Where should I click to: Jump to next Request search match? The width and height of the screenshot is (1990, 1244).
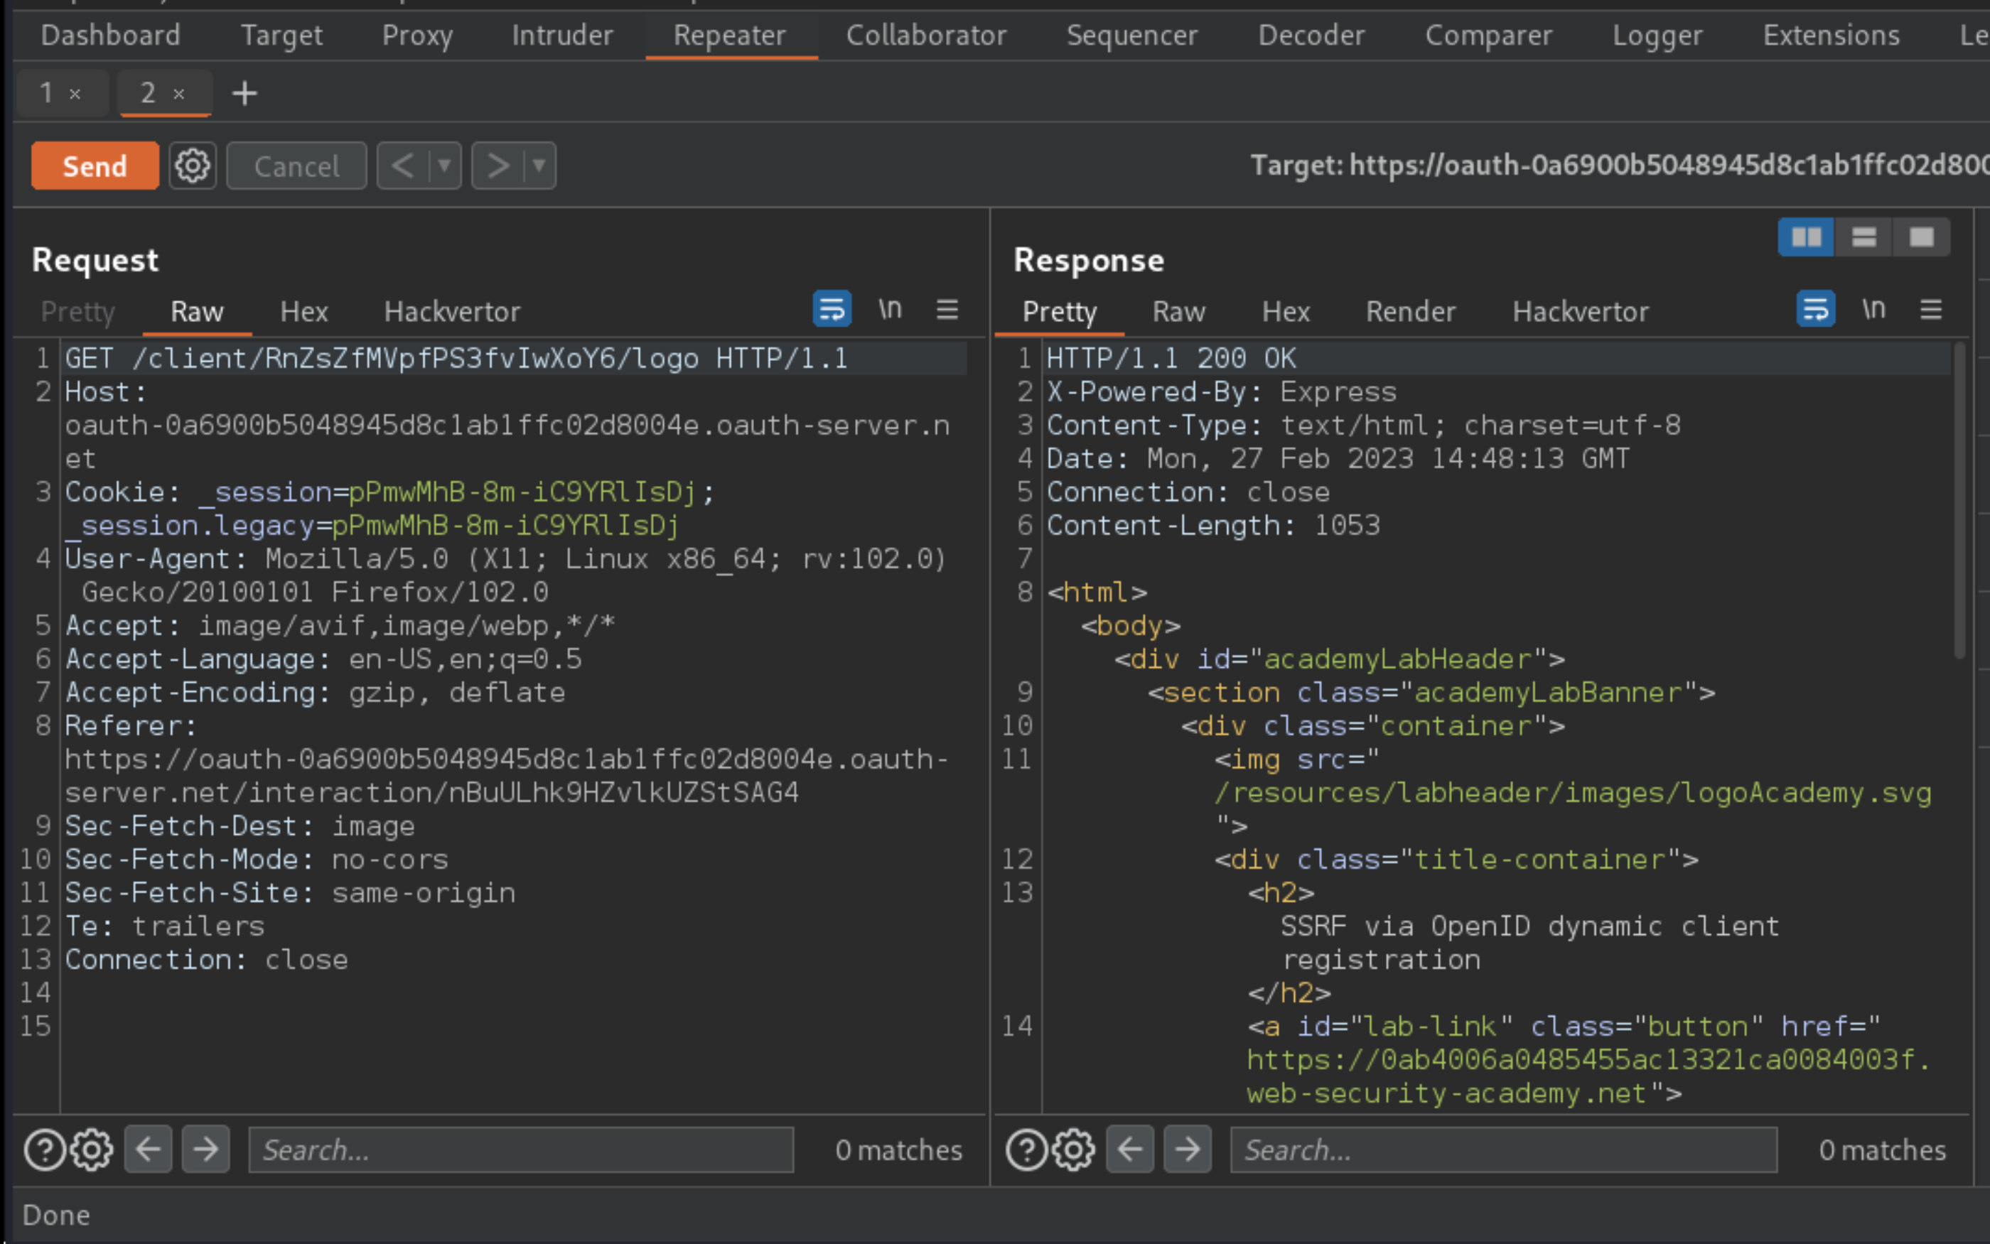(205, 1149)
